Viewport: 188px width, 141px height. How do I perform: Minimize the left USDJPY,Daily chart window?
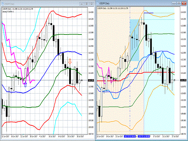(82, 4)
